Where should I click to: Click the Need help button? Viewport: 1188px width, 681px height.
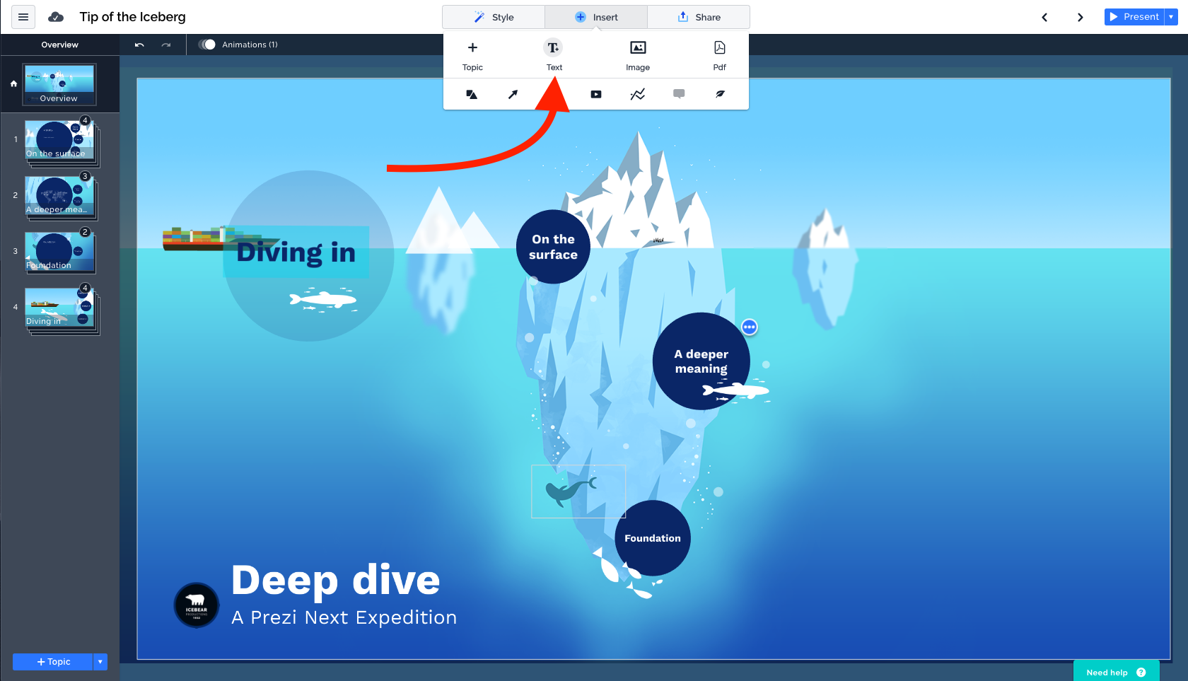(1116, 672)
